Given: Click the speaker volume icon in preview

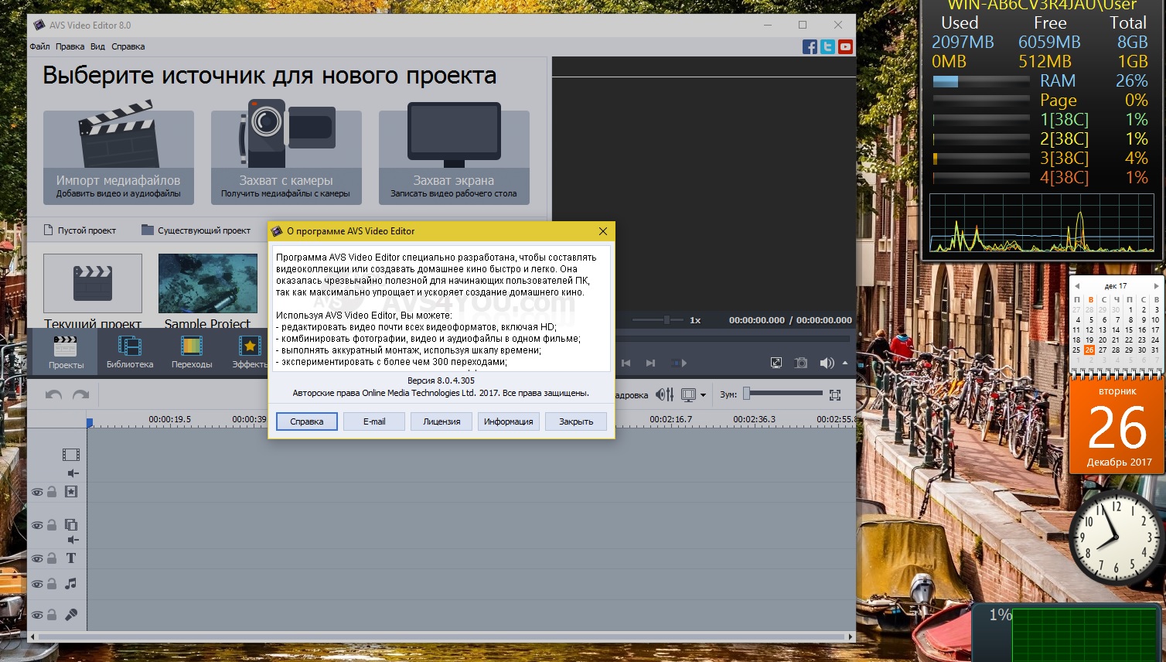Looking at the screenshot, I should pos(827,363).
